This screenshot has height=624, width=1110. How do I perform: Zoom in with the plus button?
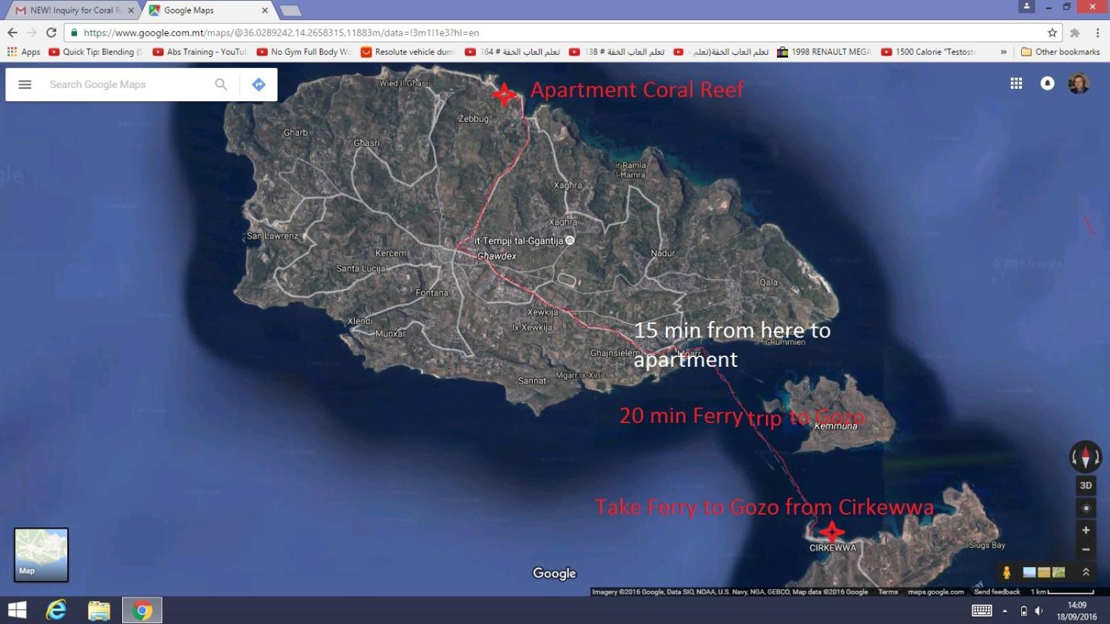[x=1086, y=530]
